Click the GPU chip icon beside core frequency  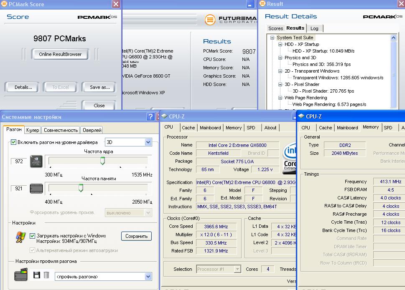(36, 161)
